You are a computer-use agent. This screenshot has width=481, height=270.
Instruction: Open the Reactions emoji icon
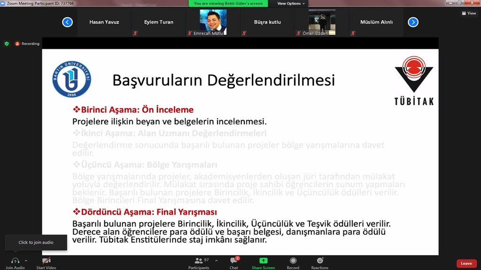(x=320, y=261)
